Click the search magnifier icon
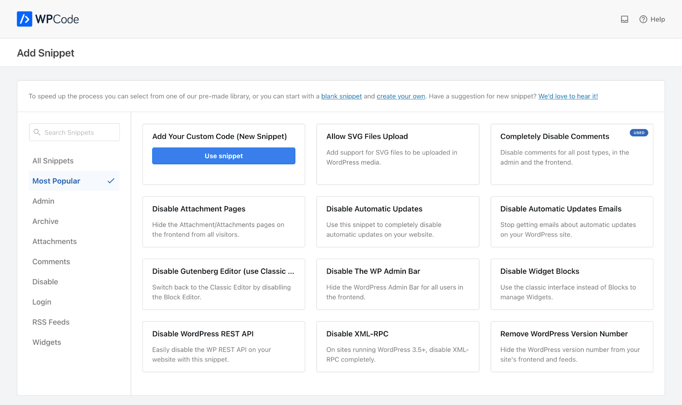Image resolution: width=682 pixels, height=405 pixels. 37,132
